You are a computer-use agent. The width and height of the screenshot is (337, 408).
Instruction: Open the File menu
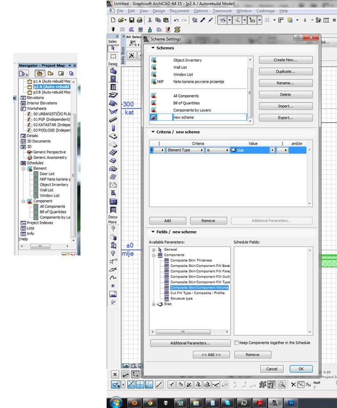(x=120, y=11)
